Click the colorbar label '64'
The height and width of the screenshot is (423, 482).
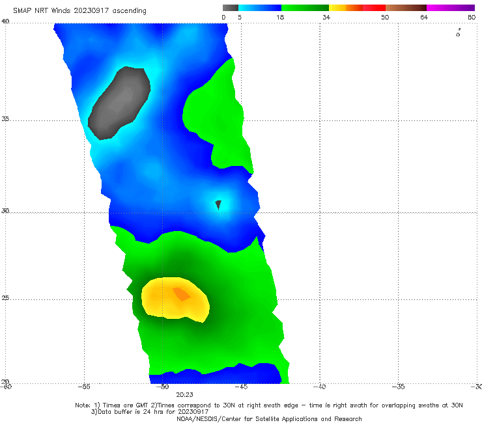point(424,18)
